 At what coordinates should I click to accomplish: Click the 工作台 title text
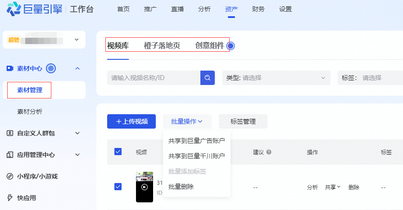82,9
